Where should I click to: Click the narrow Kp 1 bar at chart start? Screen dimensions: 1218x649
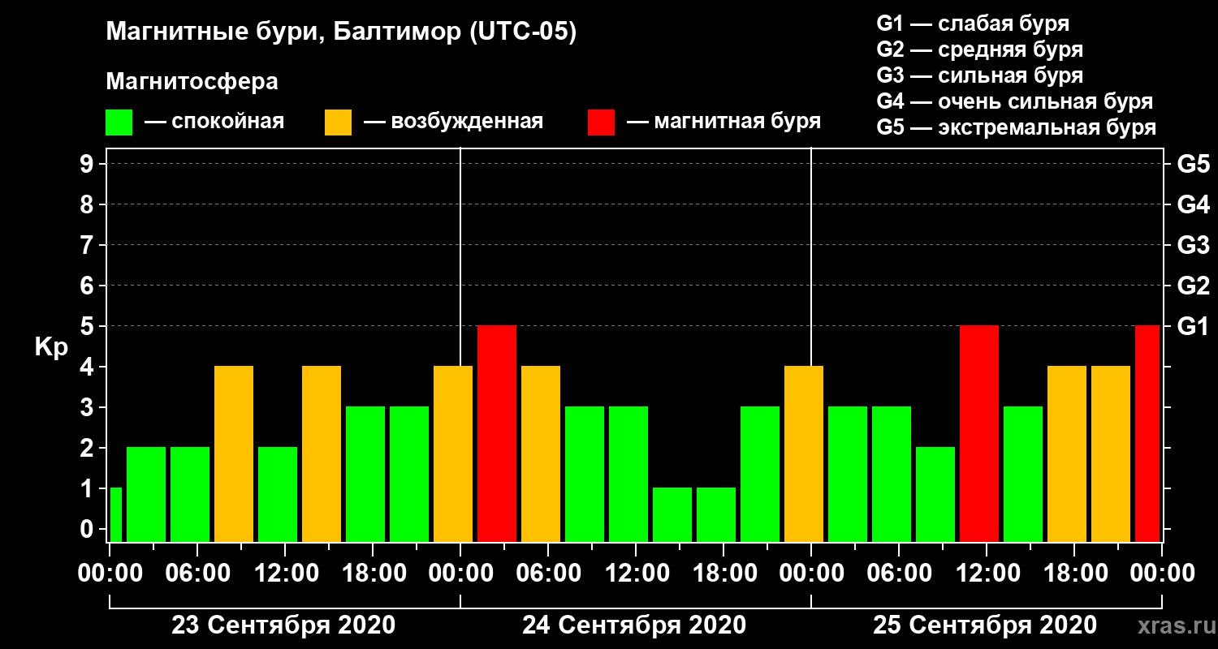pyautogui.click(x=115, y=514)
